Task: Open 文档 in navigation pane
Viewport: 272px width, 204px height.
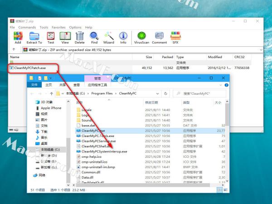Action: (42, 126)
